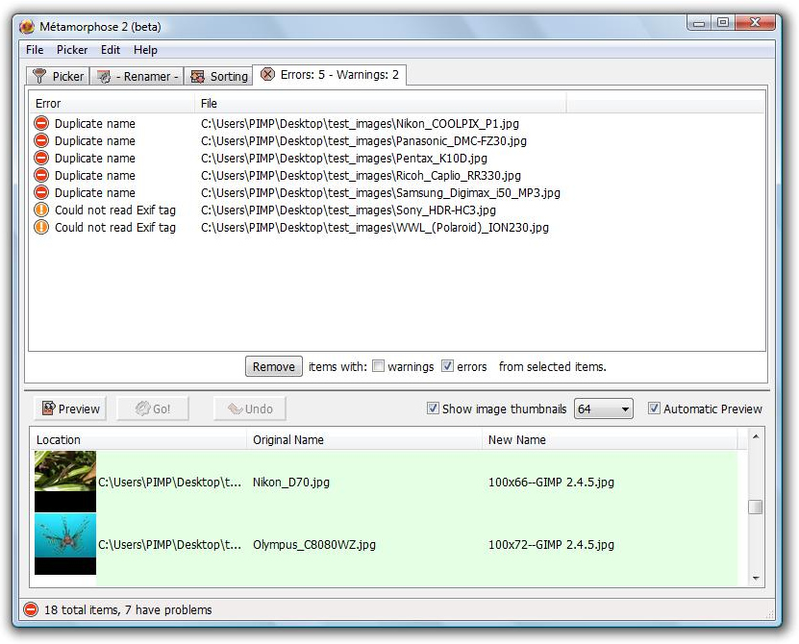Click preview list scrollbar up arrow

(x=756, y=436)
